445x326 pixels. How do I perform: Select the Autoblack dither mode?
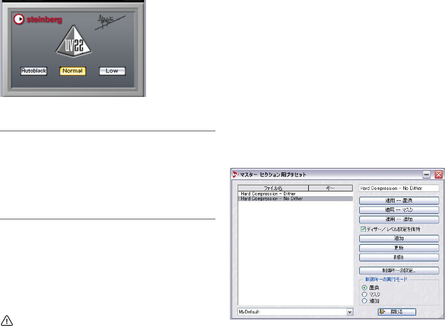(x=34, y=71)
